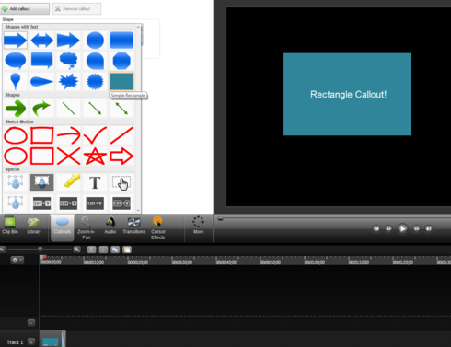Pick the hotspot hand-cursor callout
The height and width of the screenshot is (347, 451).
click(121, 183)
